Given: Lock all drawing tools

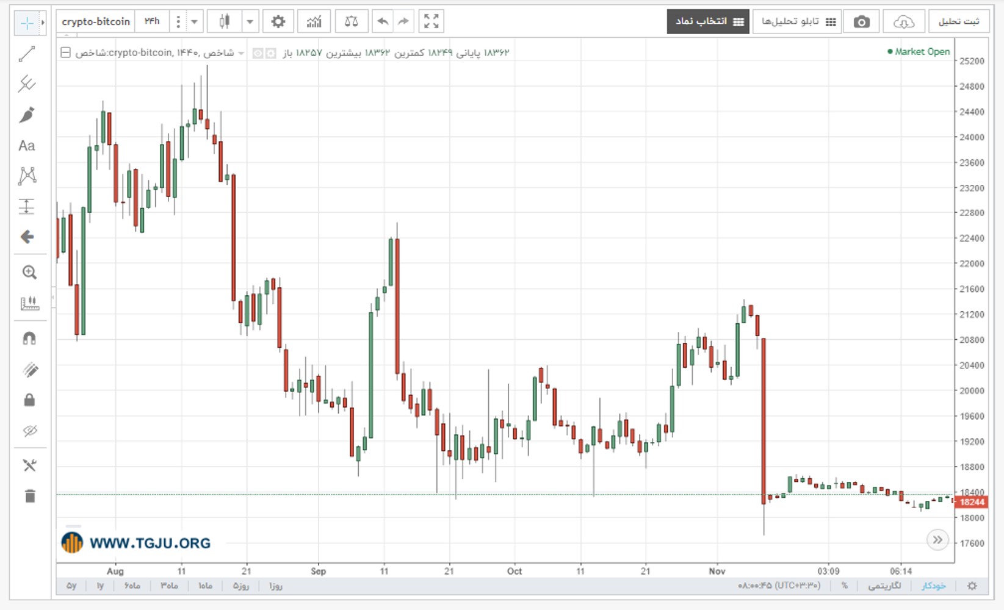Looking at the screenshot, I should click(29, 400).
